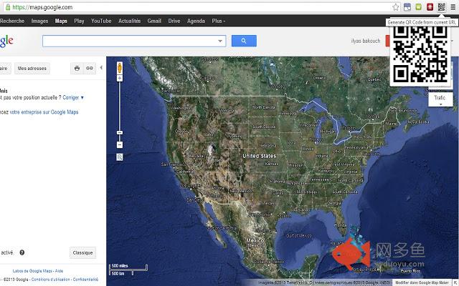Open votre entreprise sur Google Maps link
459x286 pixels.
[x=44, y=112]
